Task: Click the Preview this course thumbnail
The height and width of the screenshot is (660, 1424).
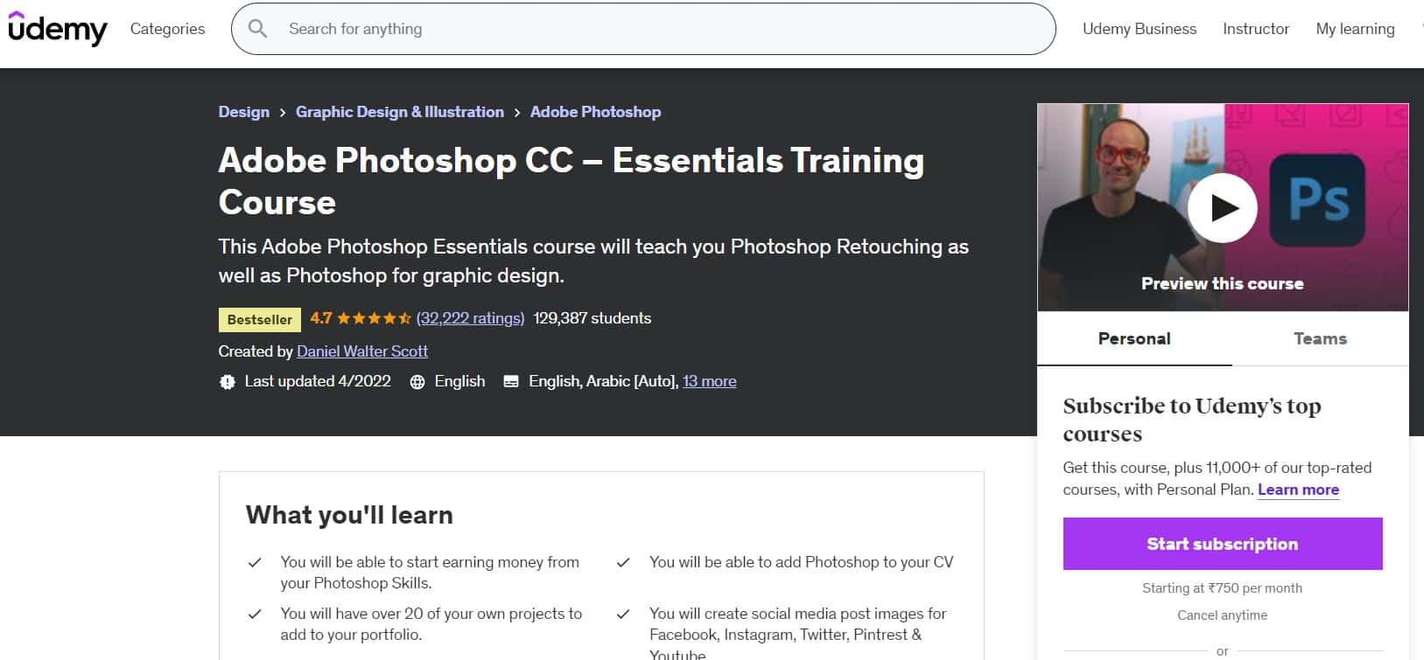Action: point(1223,207)
